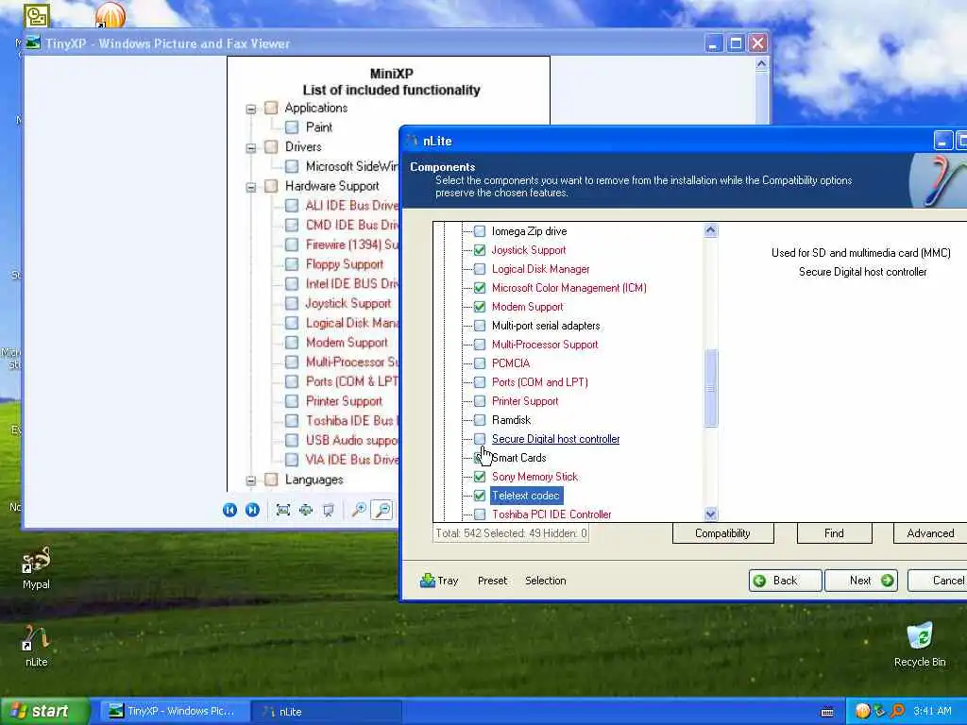967x725 pixels.
Task: Click the Cancel button in nLite
Action: click(938, 581)
